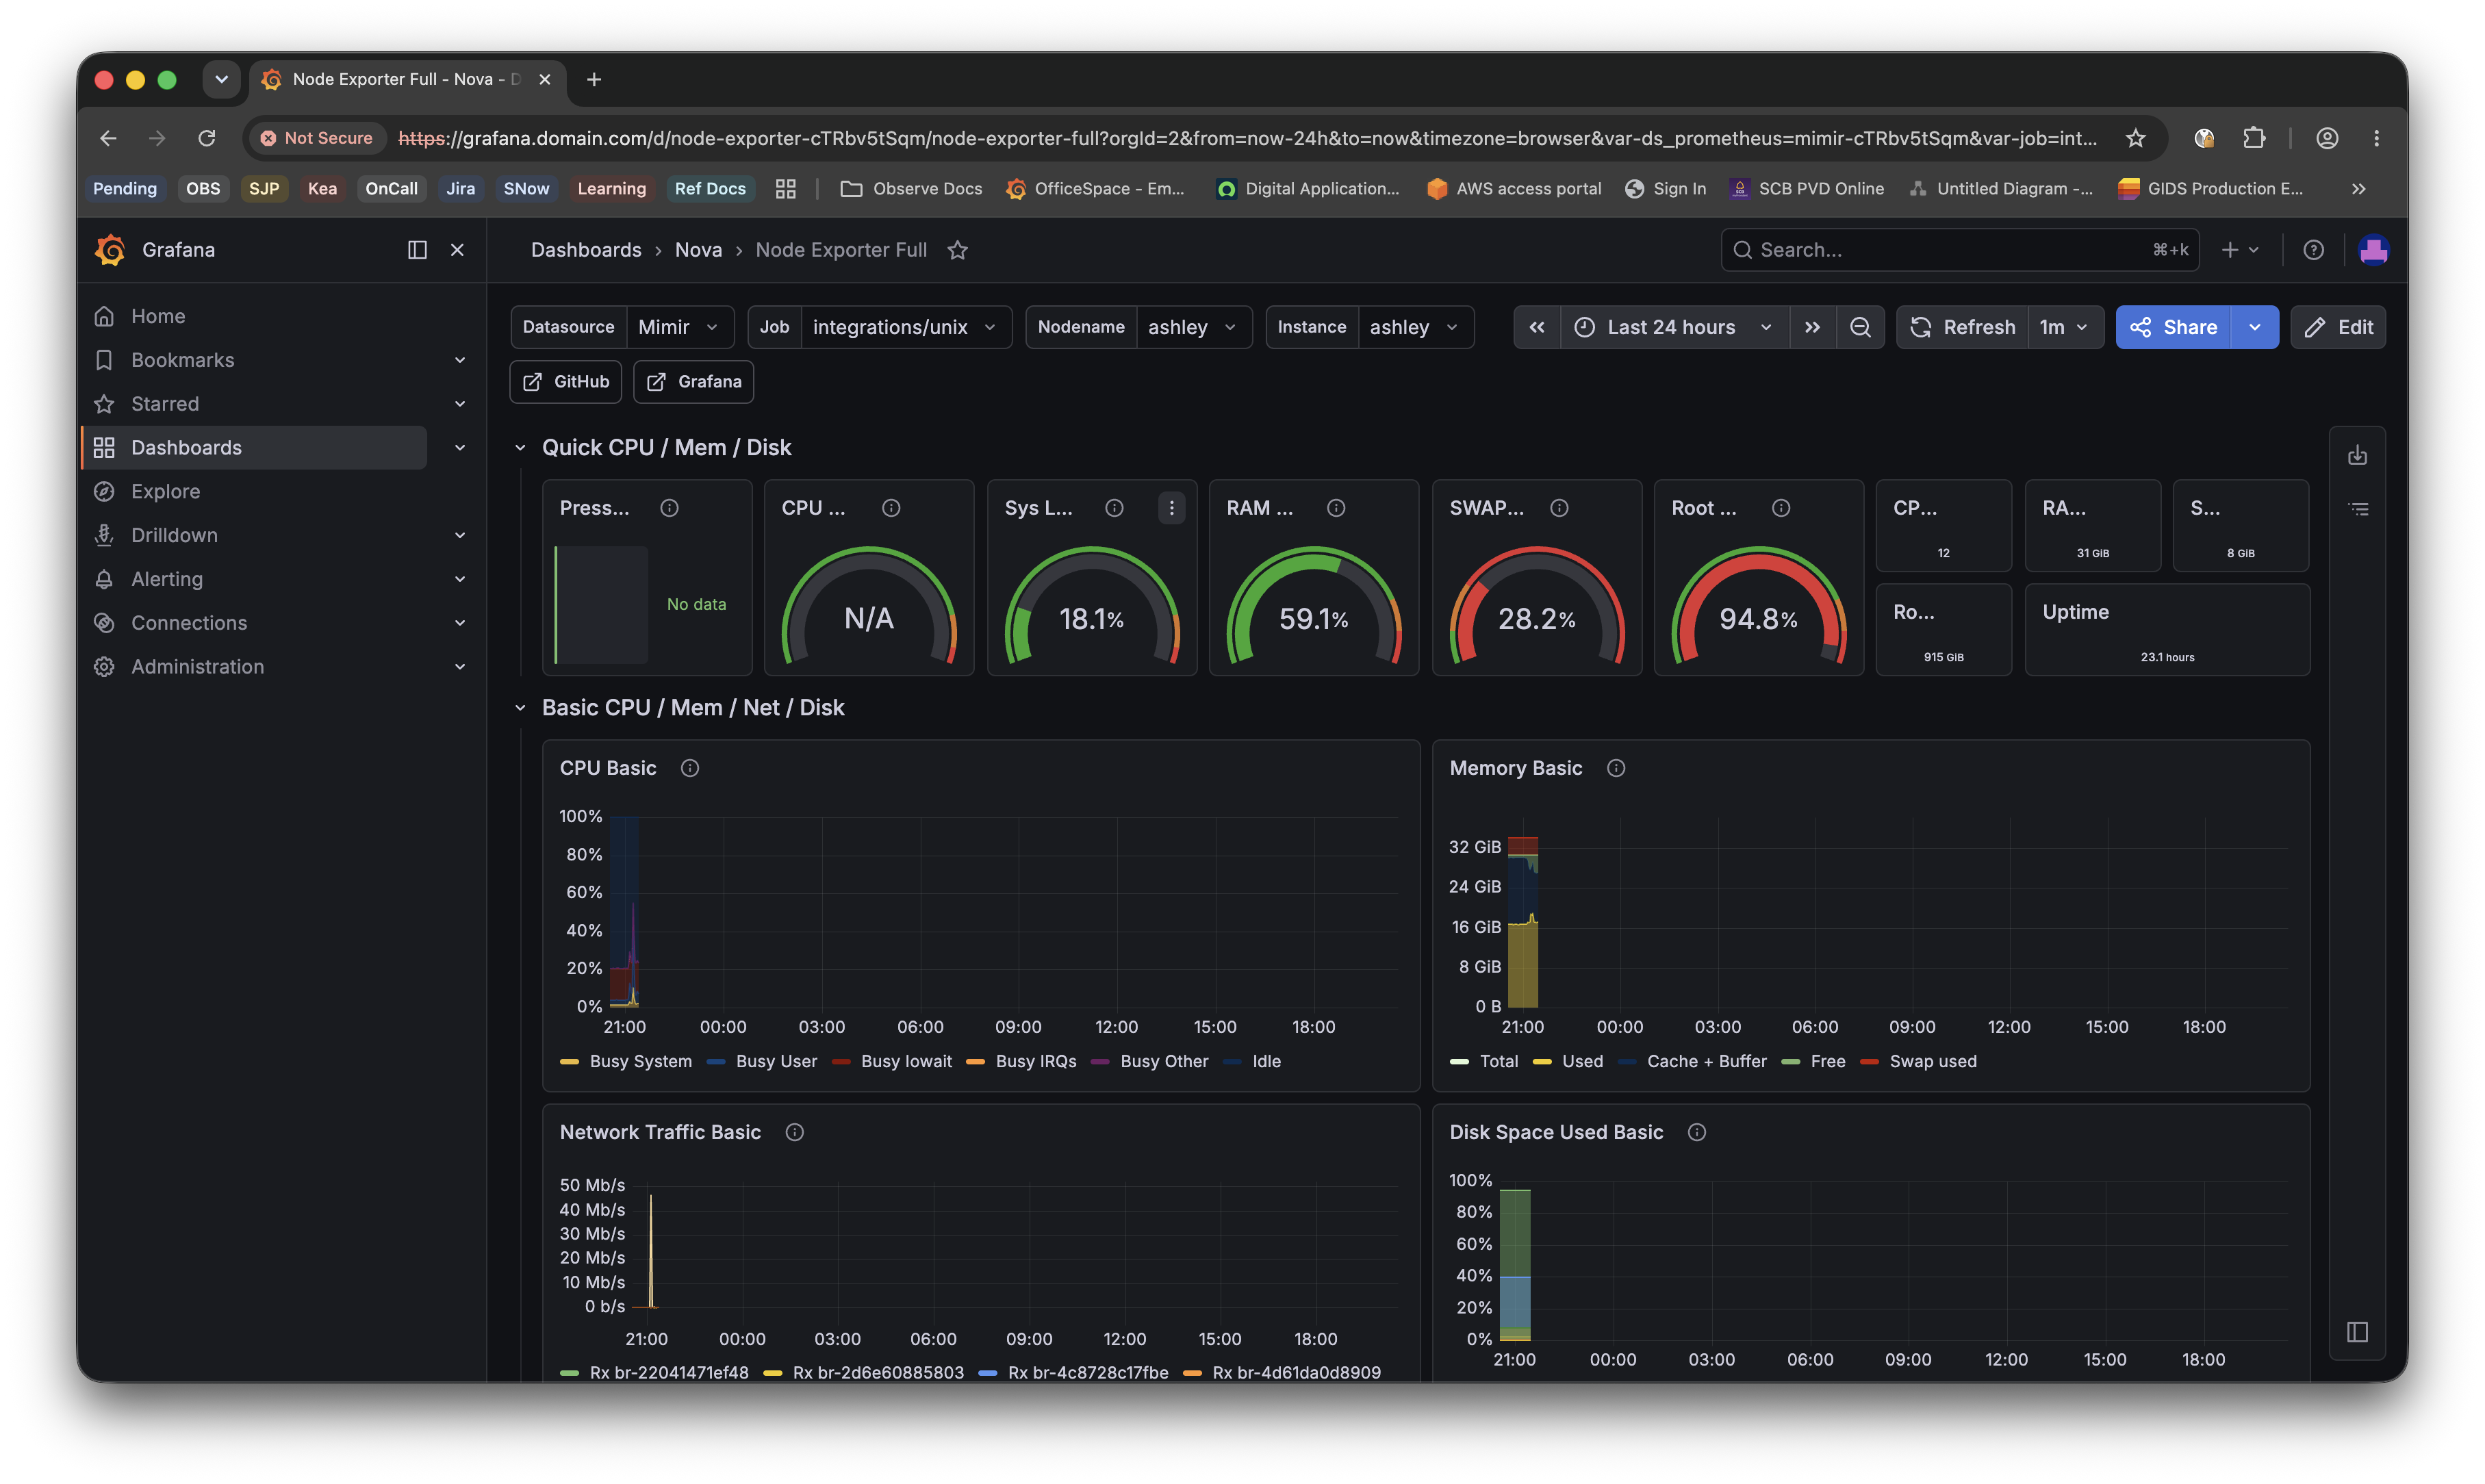Expand the Connections section chevron
This screenshot has height=1484, width=2485.
coord(460,623)
